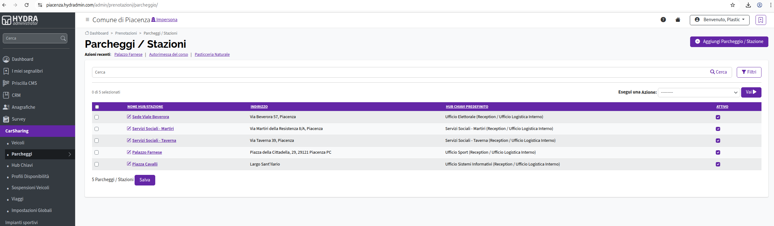Click the magnifier icon in sidebar search
This screenshot has width=774, height=226.
(63, 38)
